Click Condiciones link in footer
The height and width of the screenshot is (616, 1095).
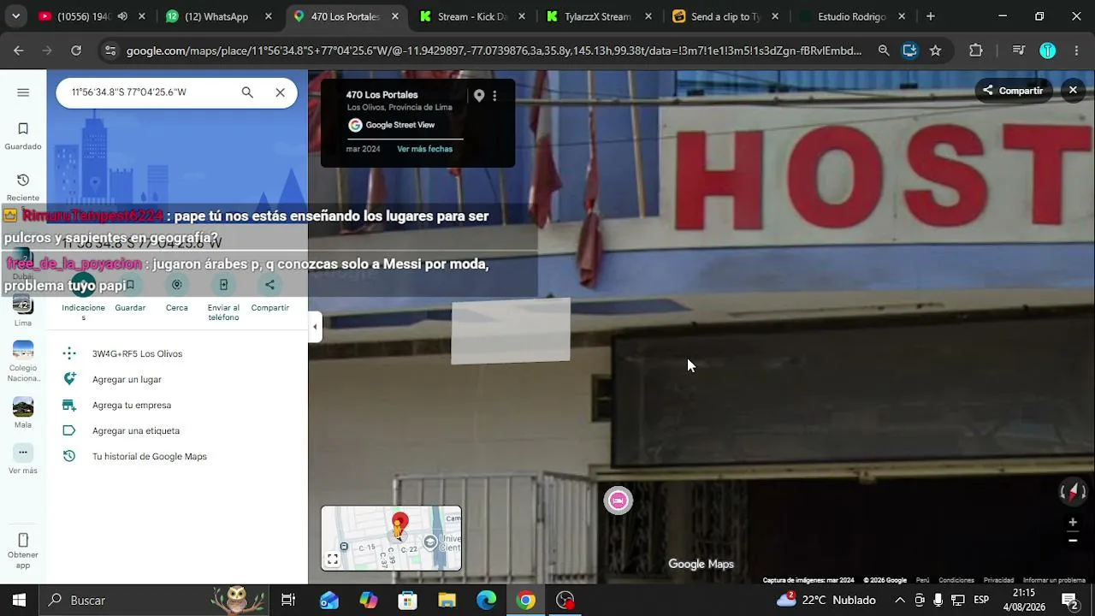(956, 580)
